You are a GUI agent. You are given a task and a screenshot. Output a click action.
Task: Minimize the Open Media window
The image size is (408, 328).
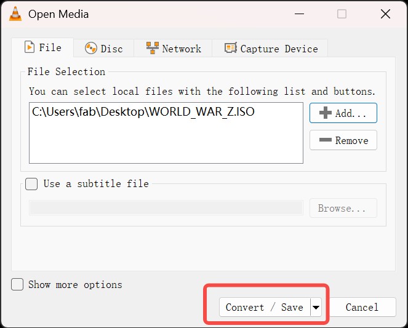(x=300, y=14)
